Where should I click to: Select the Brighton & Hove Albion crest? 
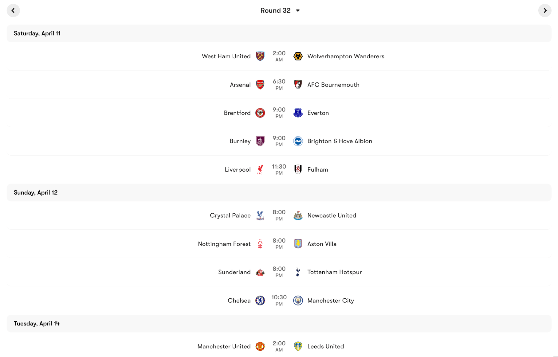298,141
